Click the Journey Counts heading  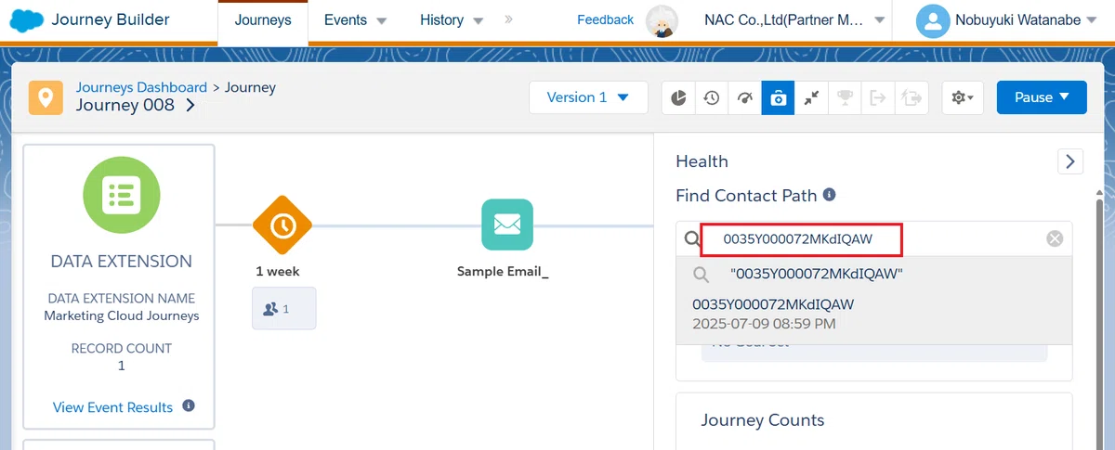click(x=763, y=420)
